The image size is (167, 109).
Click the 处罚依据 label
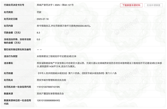point(9,73)
